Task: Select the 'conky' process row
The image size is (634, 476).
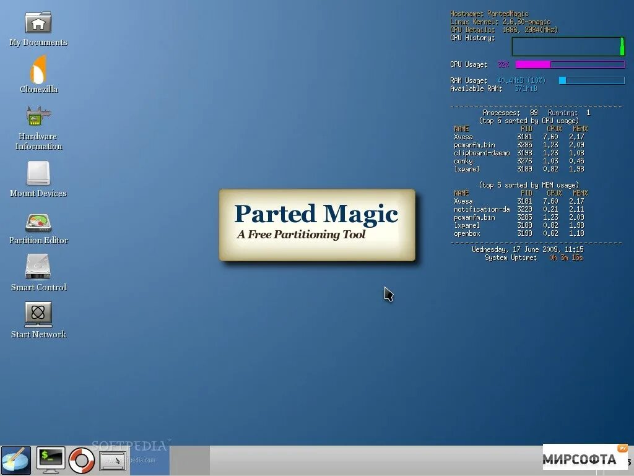Action: click(x=519, y=161)
